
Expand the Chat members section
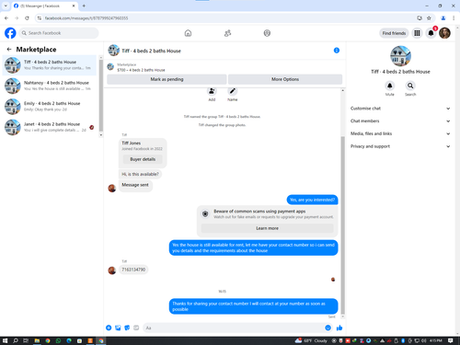point(400,121)
